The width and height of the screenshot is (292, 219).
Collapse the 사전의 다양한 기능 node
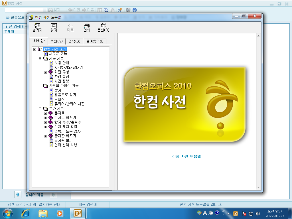[40, 86]
